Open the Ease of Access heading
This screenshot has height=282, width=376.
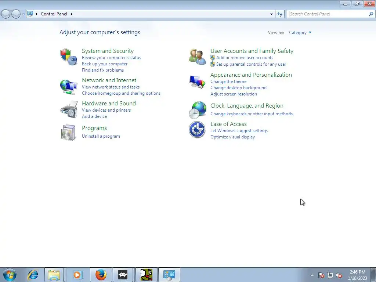coord(228,124)
